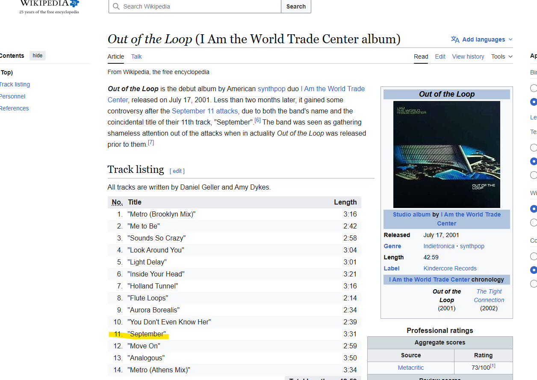
Task: Click the Title column header
Action: 135,202
